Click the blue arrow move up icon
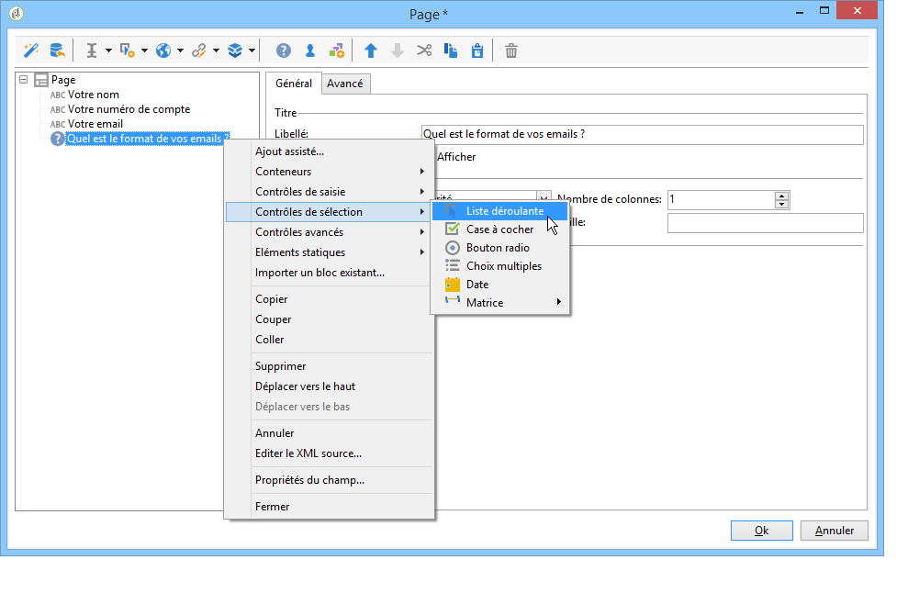 pyautogui.click(x=371, y=50)
